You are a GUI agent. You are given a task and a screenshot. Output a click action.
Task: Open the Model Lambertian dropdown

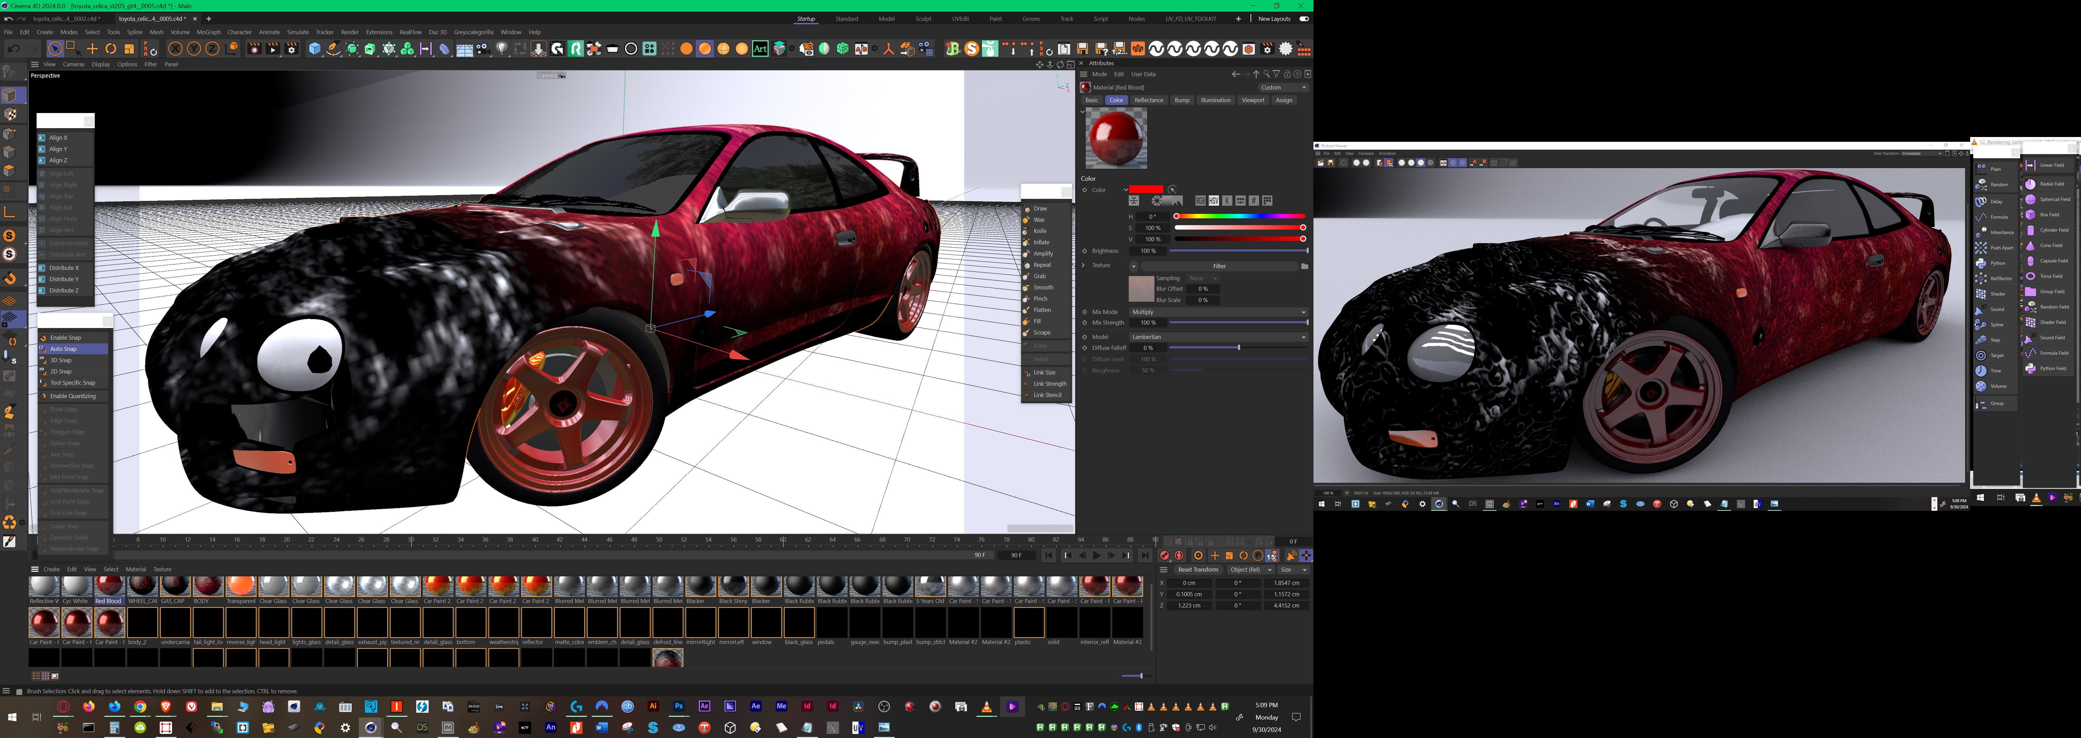1218,337
